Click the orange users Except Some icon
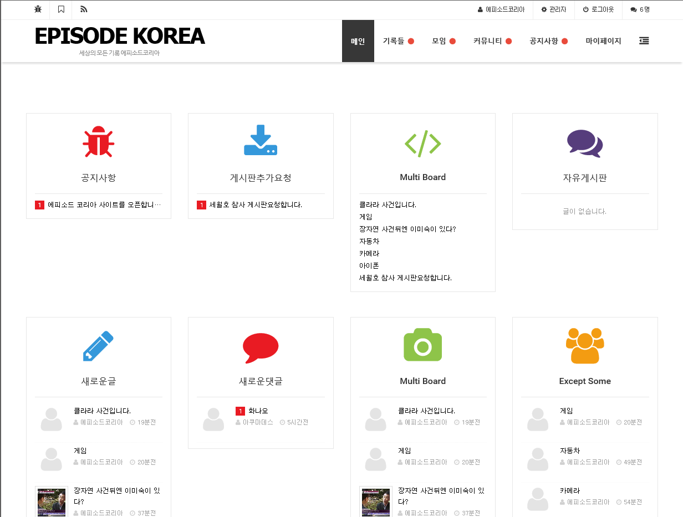The image size is (683, 517). point(584,346)
